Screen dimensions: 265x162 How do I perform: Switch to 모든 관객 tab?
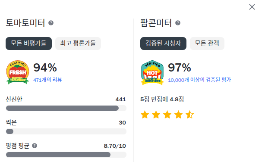[207, 44]
